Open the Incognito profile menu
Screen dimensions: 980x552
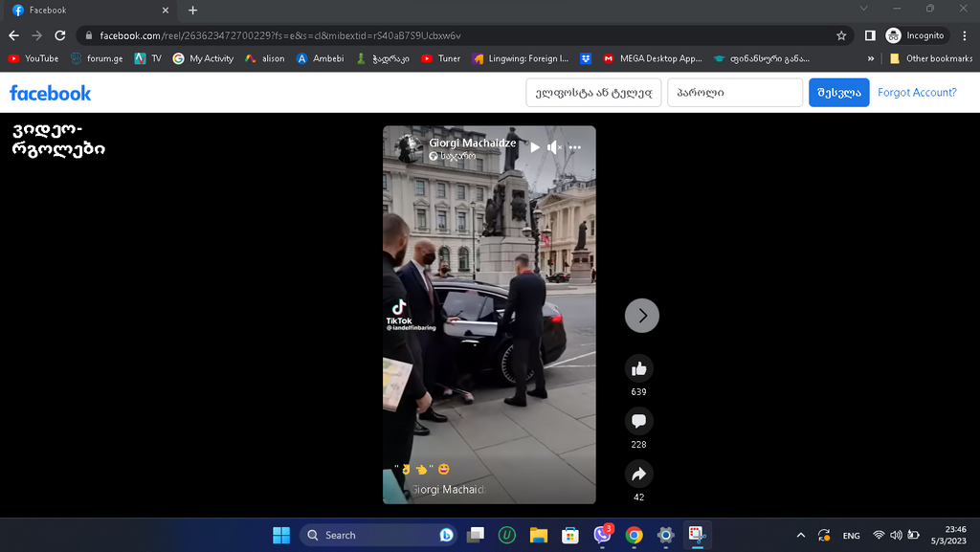(915, 35)
